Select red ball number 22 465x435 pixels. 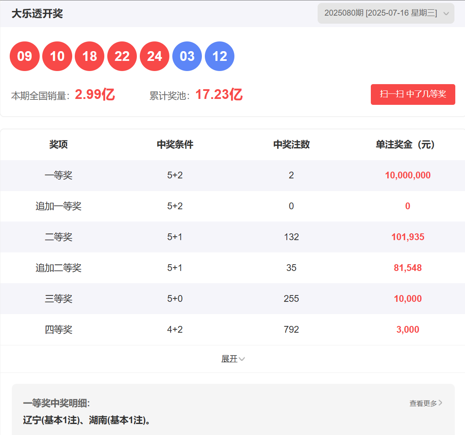(x=122, y=56)
